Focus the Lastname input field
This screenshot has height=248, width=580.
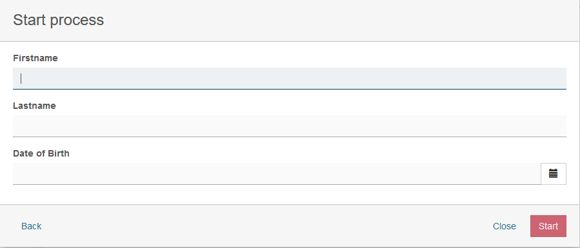290,126
